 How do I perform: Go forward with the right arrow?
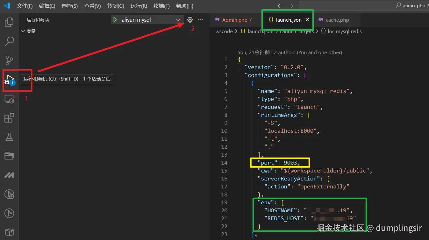tap(291, 6)
